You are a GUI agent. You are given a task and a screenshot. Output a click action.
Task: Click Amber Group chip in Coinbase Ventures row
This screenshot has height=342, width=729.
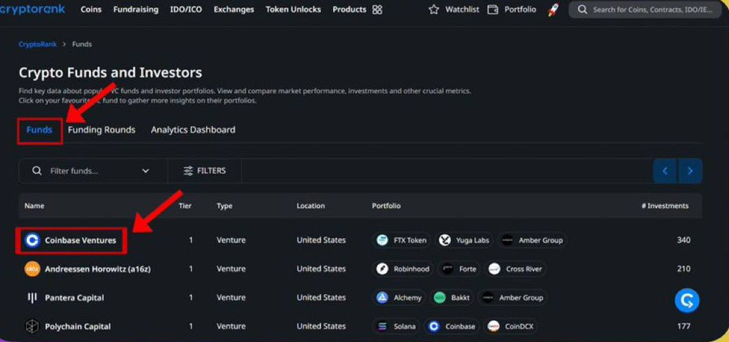pyautogui.click(x=532, y=240)
